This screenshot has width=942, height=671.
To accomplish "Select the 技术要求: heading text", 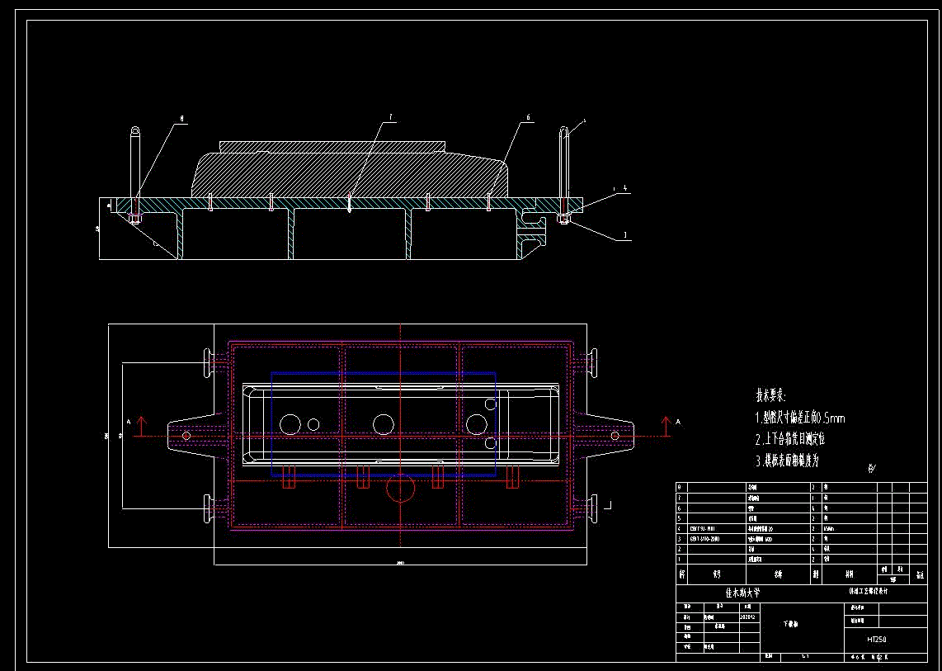I will coord(770,395).
